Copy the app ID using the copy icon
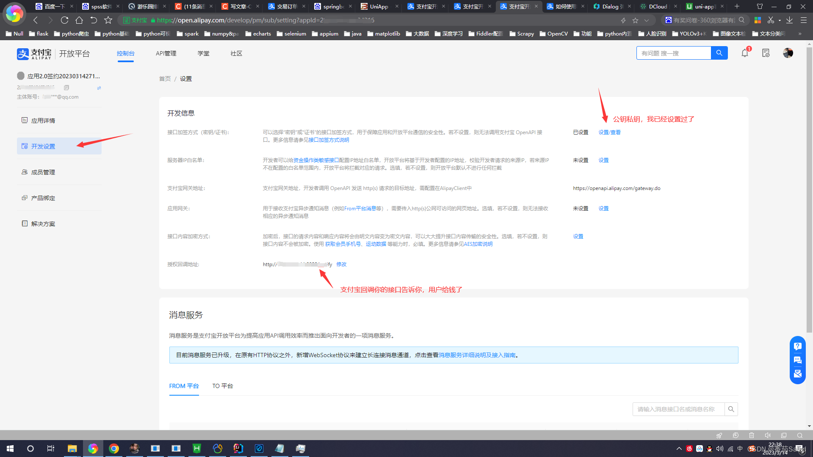This screenshot has width=813, height=457. point(66,88)
